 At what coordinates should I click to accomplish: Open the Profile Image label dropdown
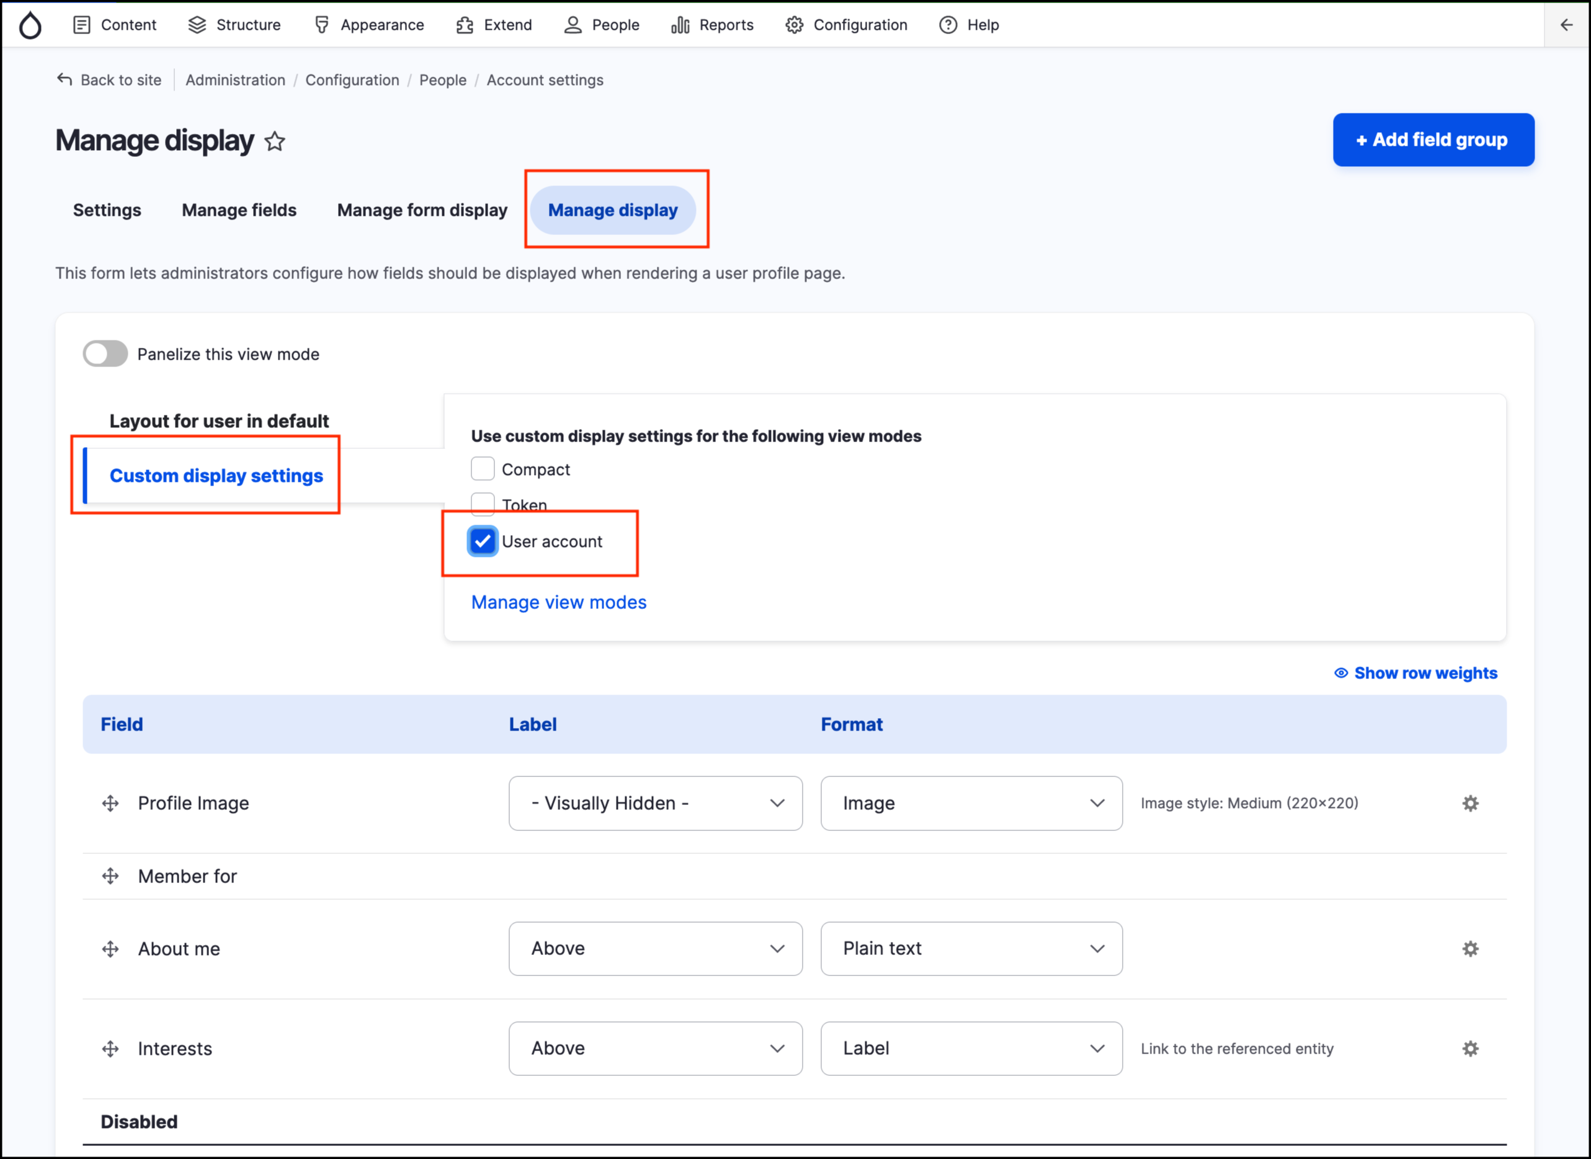[655, 803]
